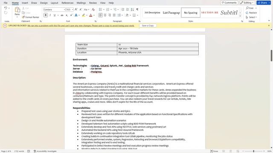The image size is (273, 153).
Task: Expand the numbered list dropdown arrow
Action: click(x=111, y=9)
